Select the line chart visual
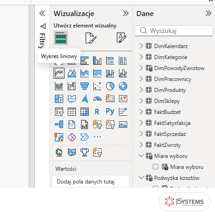215x216 pixels. pyautogui.click(x=59, y=73)
